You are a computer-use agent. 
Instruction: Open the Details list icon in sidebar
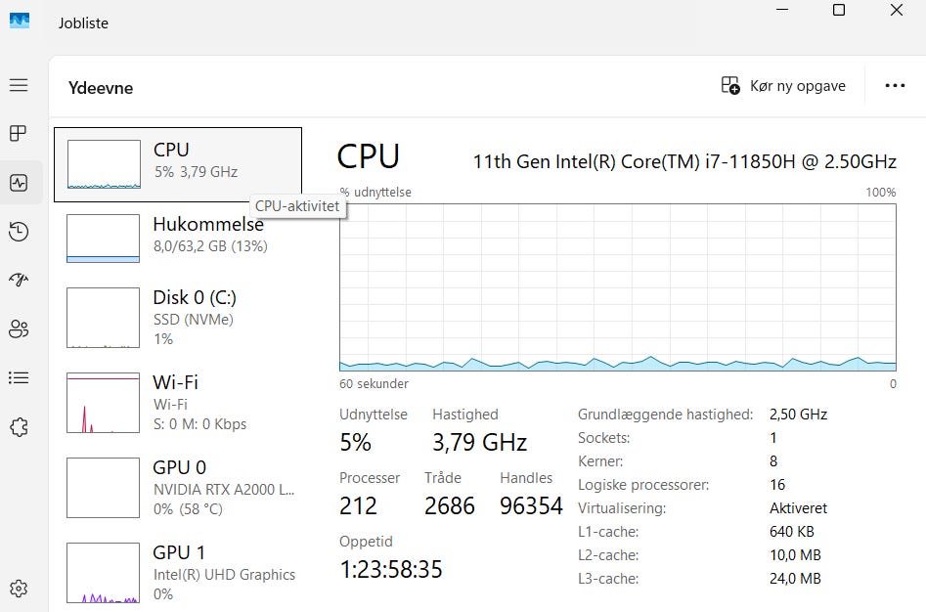[19, 377]
